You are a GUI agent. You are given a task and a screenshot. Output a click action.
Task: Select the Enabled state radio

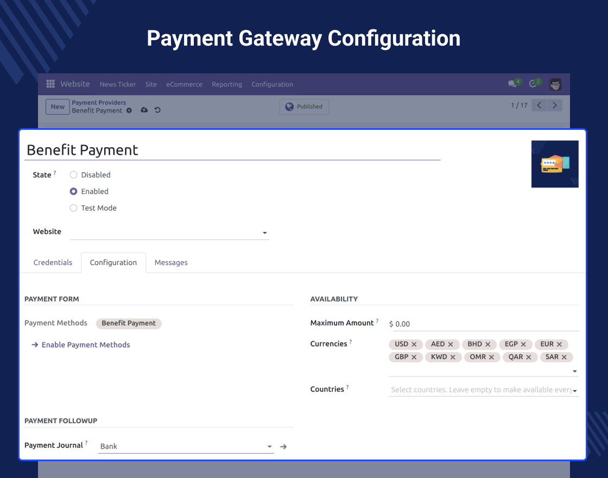(73, 192)
